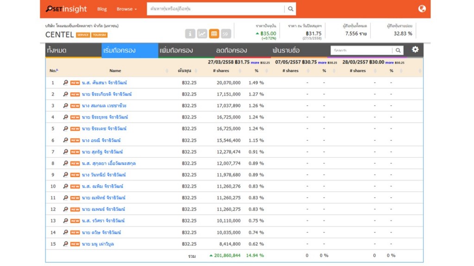Go to the SETinsight home logo
The width and height of the screenshot is (474, 266).
click(66, 9)
